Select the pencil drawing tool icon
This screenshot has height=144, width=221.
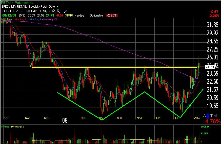pyautogui.click(x=66, y=11)
